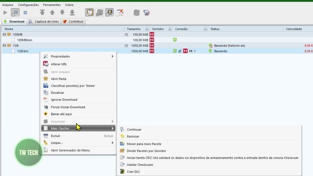Switch to the Download tab

point(14,22)
